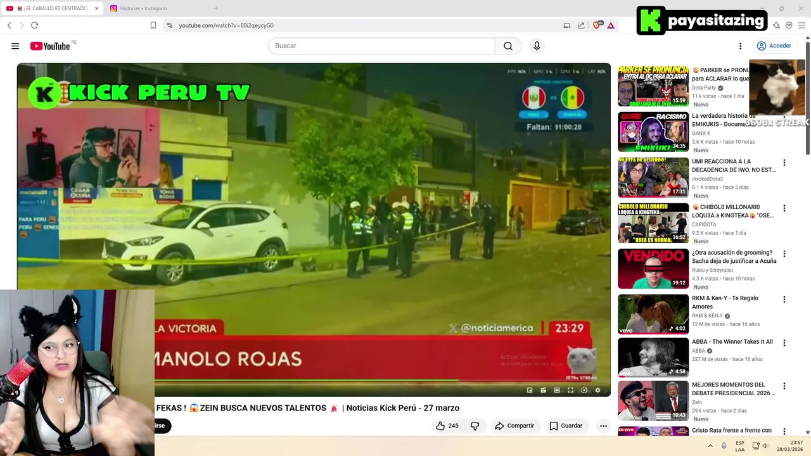Go to YouTube home via logo

point(49,46)
